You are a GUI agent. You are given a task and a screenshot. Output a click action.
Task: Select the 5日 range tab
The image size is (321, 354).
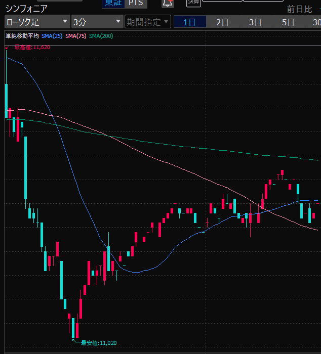[288, 22]
